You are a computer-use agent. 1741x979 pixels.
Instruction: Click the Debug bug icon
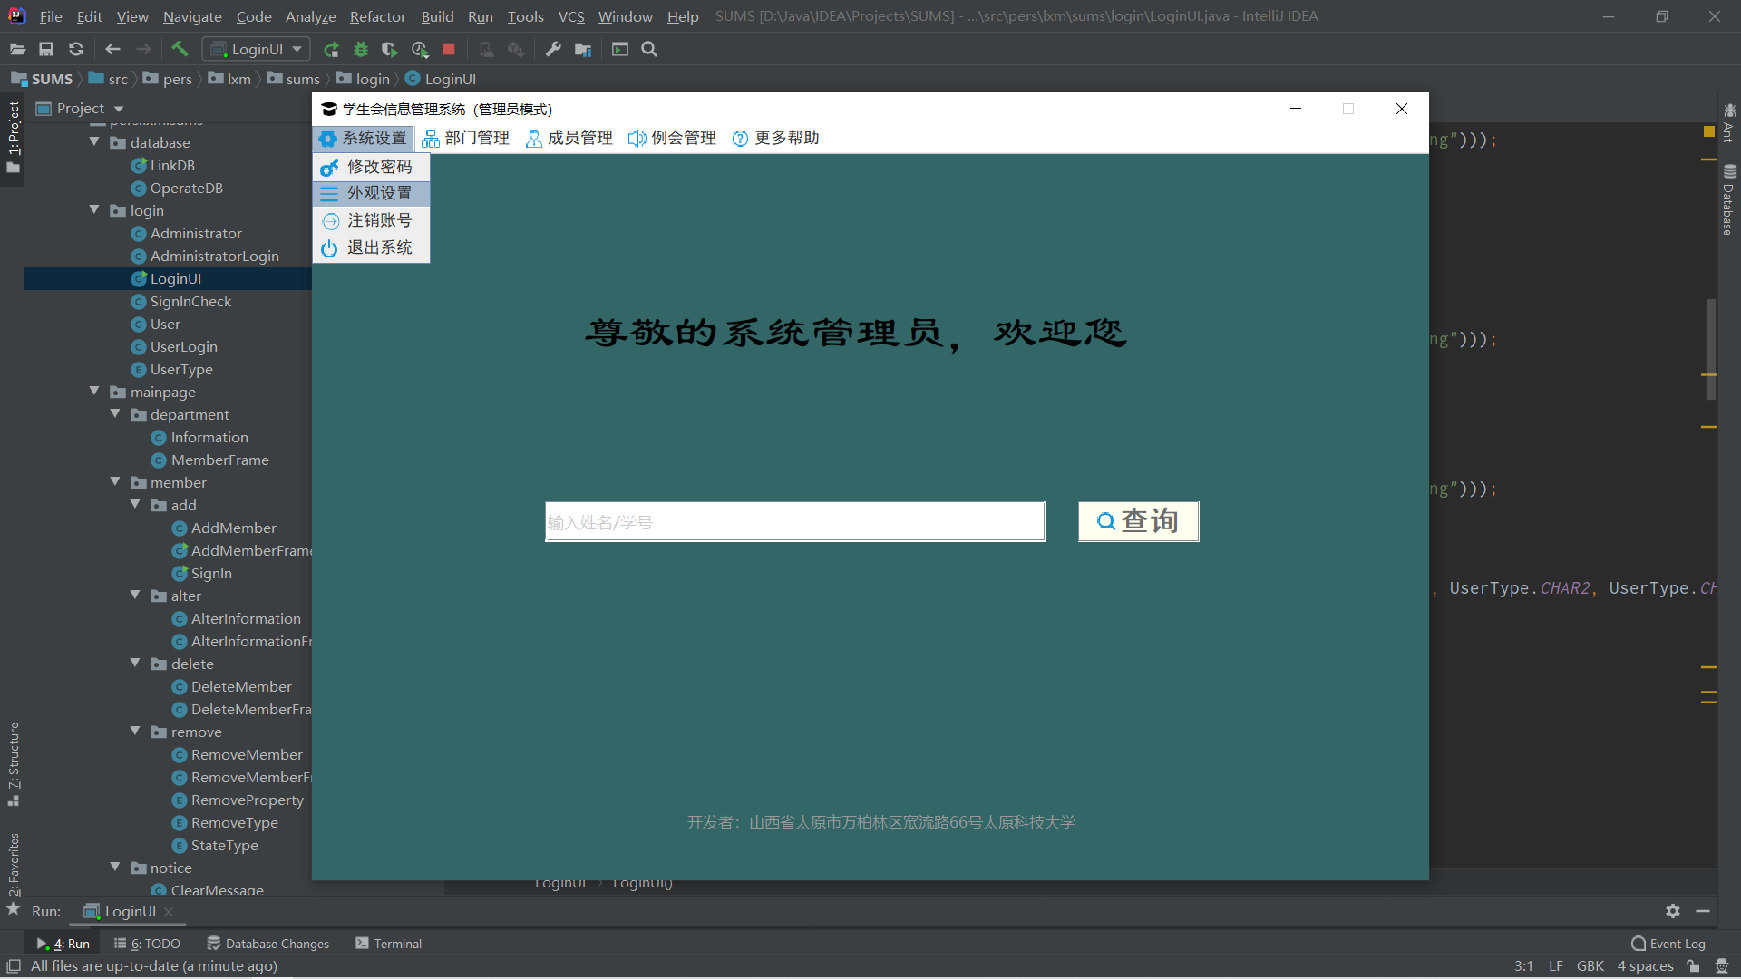tap(361, 49)
